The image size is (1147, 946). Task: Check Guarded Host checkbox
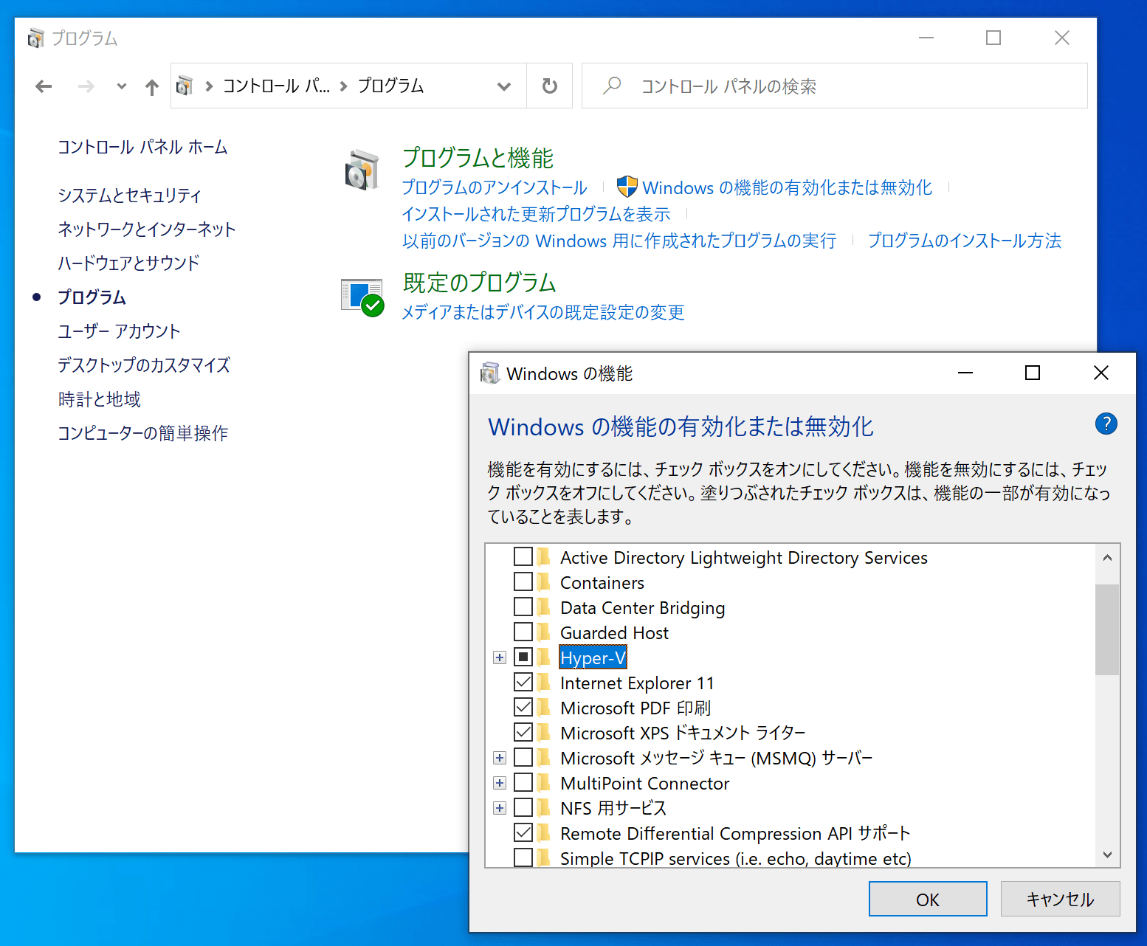[x=523, y=632]
